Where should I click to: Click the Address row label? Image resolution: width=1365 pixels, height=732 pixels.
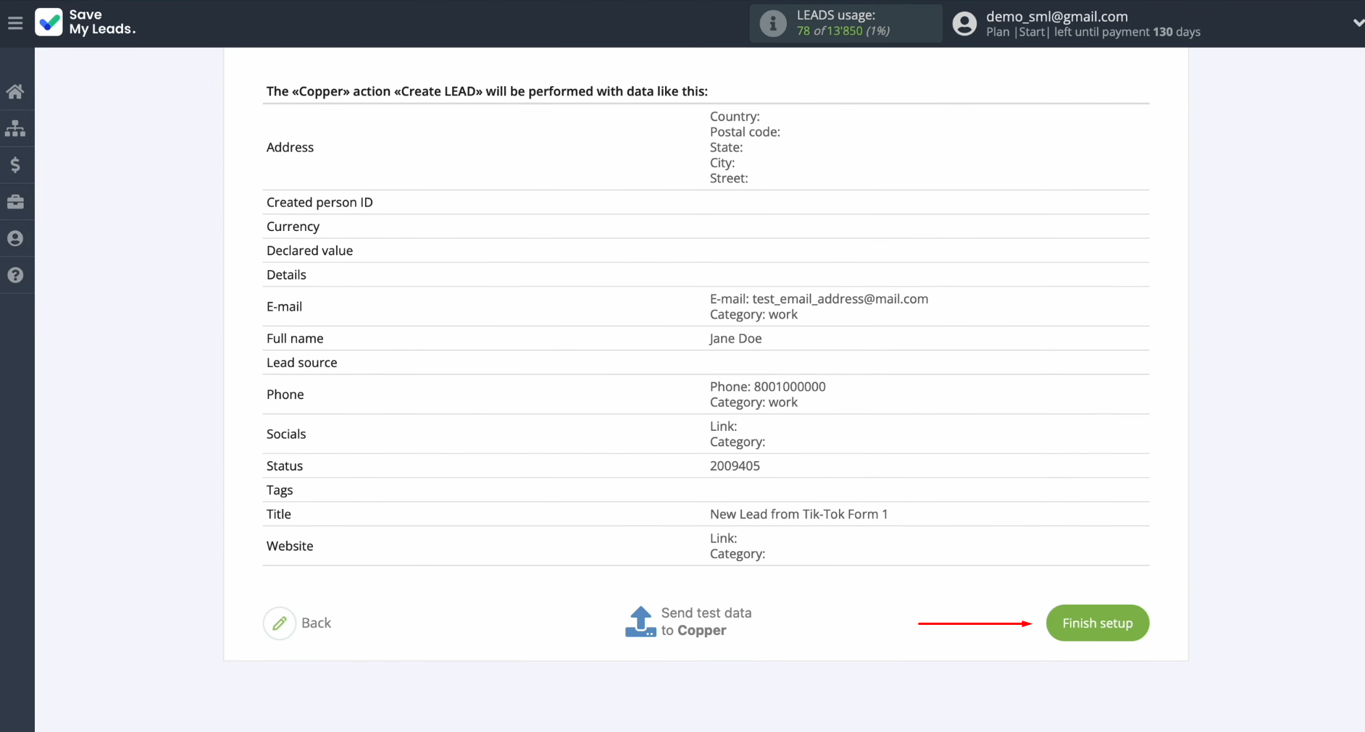coord(290,147)
